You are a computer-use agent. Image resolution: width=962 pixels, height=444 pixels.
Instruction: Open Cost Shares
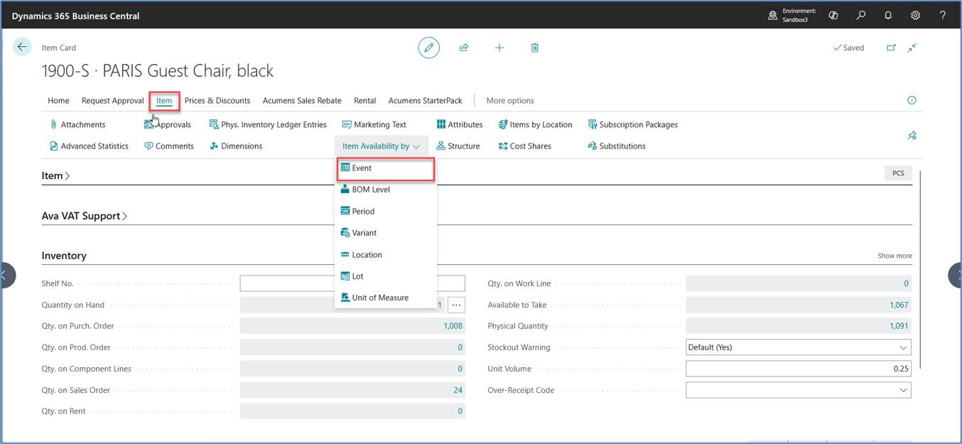524,146
